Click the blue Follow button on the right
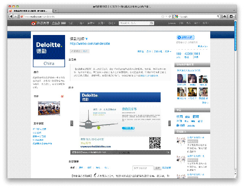This screenshot has width=244, height=188. (185, 37)
